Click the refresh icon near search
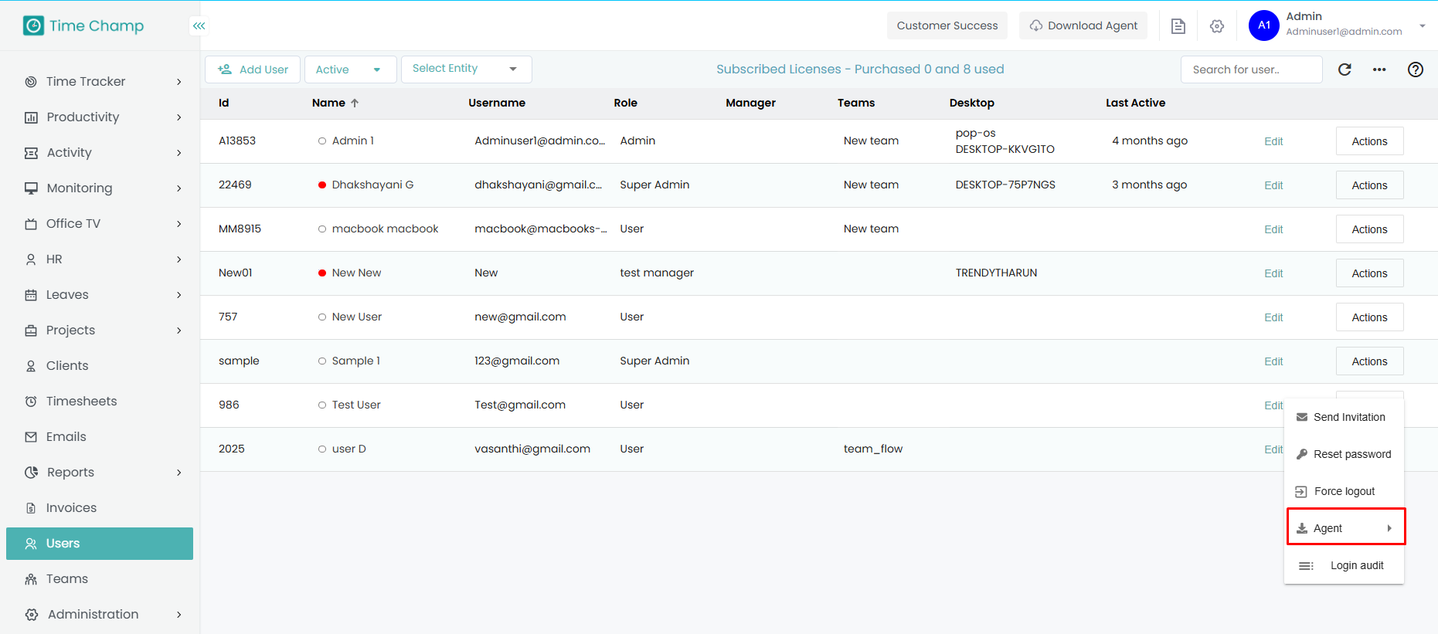 coord(1345,70)
